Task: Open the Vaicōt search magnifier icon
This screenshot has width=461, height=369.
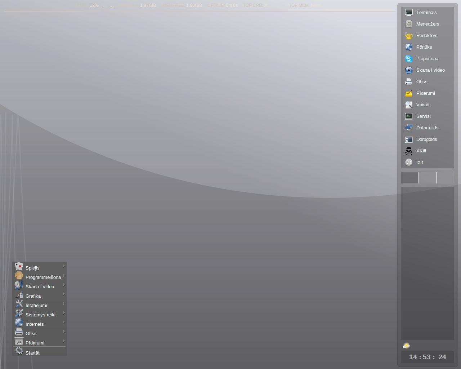Action: pyautogui.click(x=409, y=105)
